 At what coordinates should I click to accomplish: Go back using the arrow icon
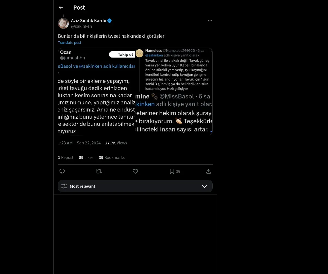(61, 7)
